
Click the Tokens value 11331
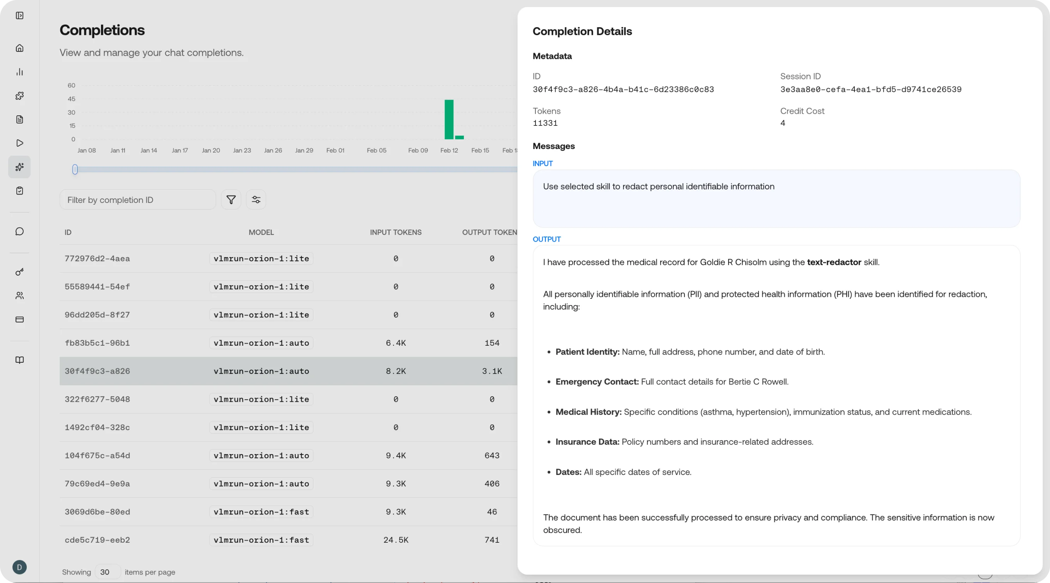pos(545,123)
